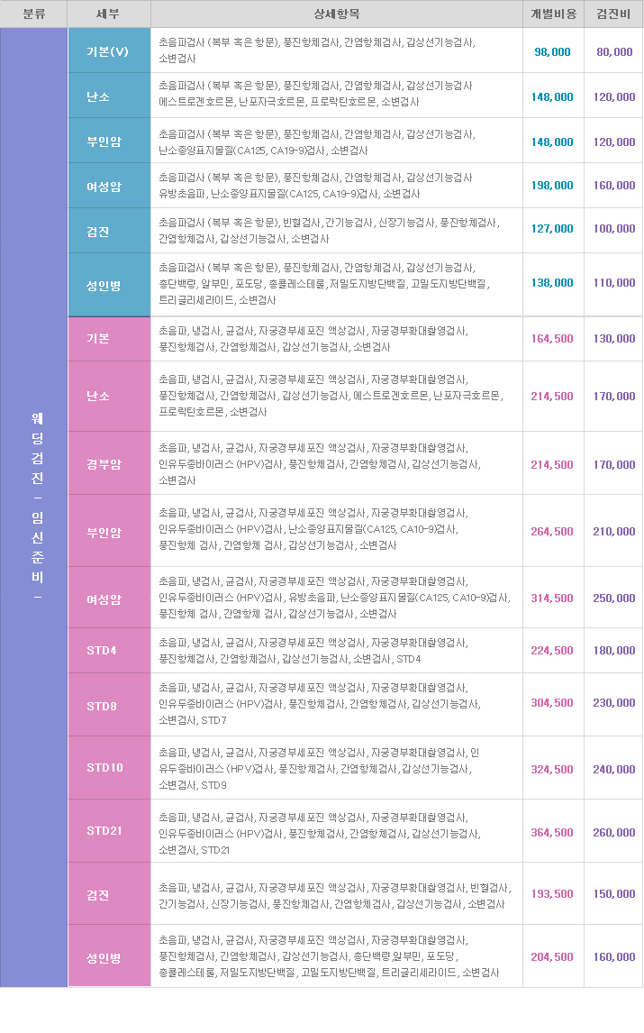
Task: Click the 세부 column header
Action: pyautogui.click(x=109, y=14)
